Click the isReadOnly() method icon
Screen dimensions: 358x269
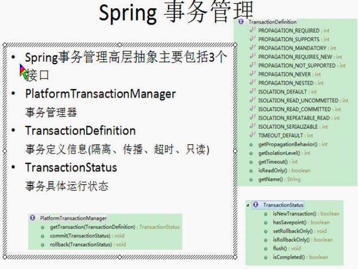pyautogui.click(x=251, y=171)
